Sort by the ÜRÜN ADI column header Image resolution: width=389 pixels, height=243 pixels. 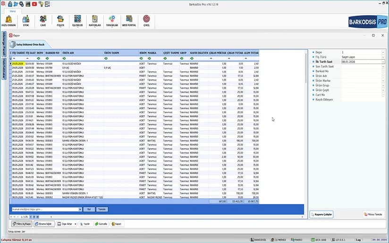(83, 53)
